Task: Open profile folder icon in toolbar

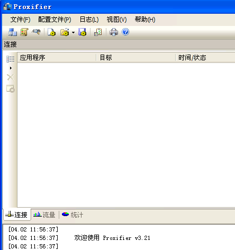Action: tap(65, 32)
